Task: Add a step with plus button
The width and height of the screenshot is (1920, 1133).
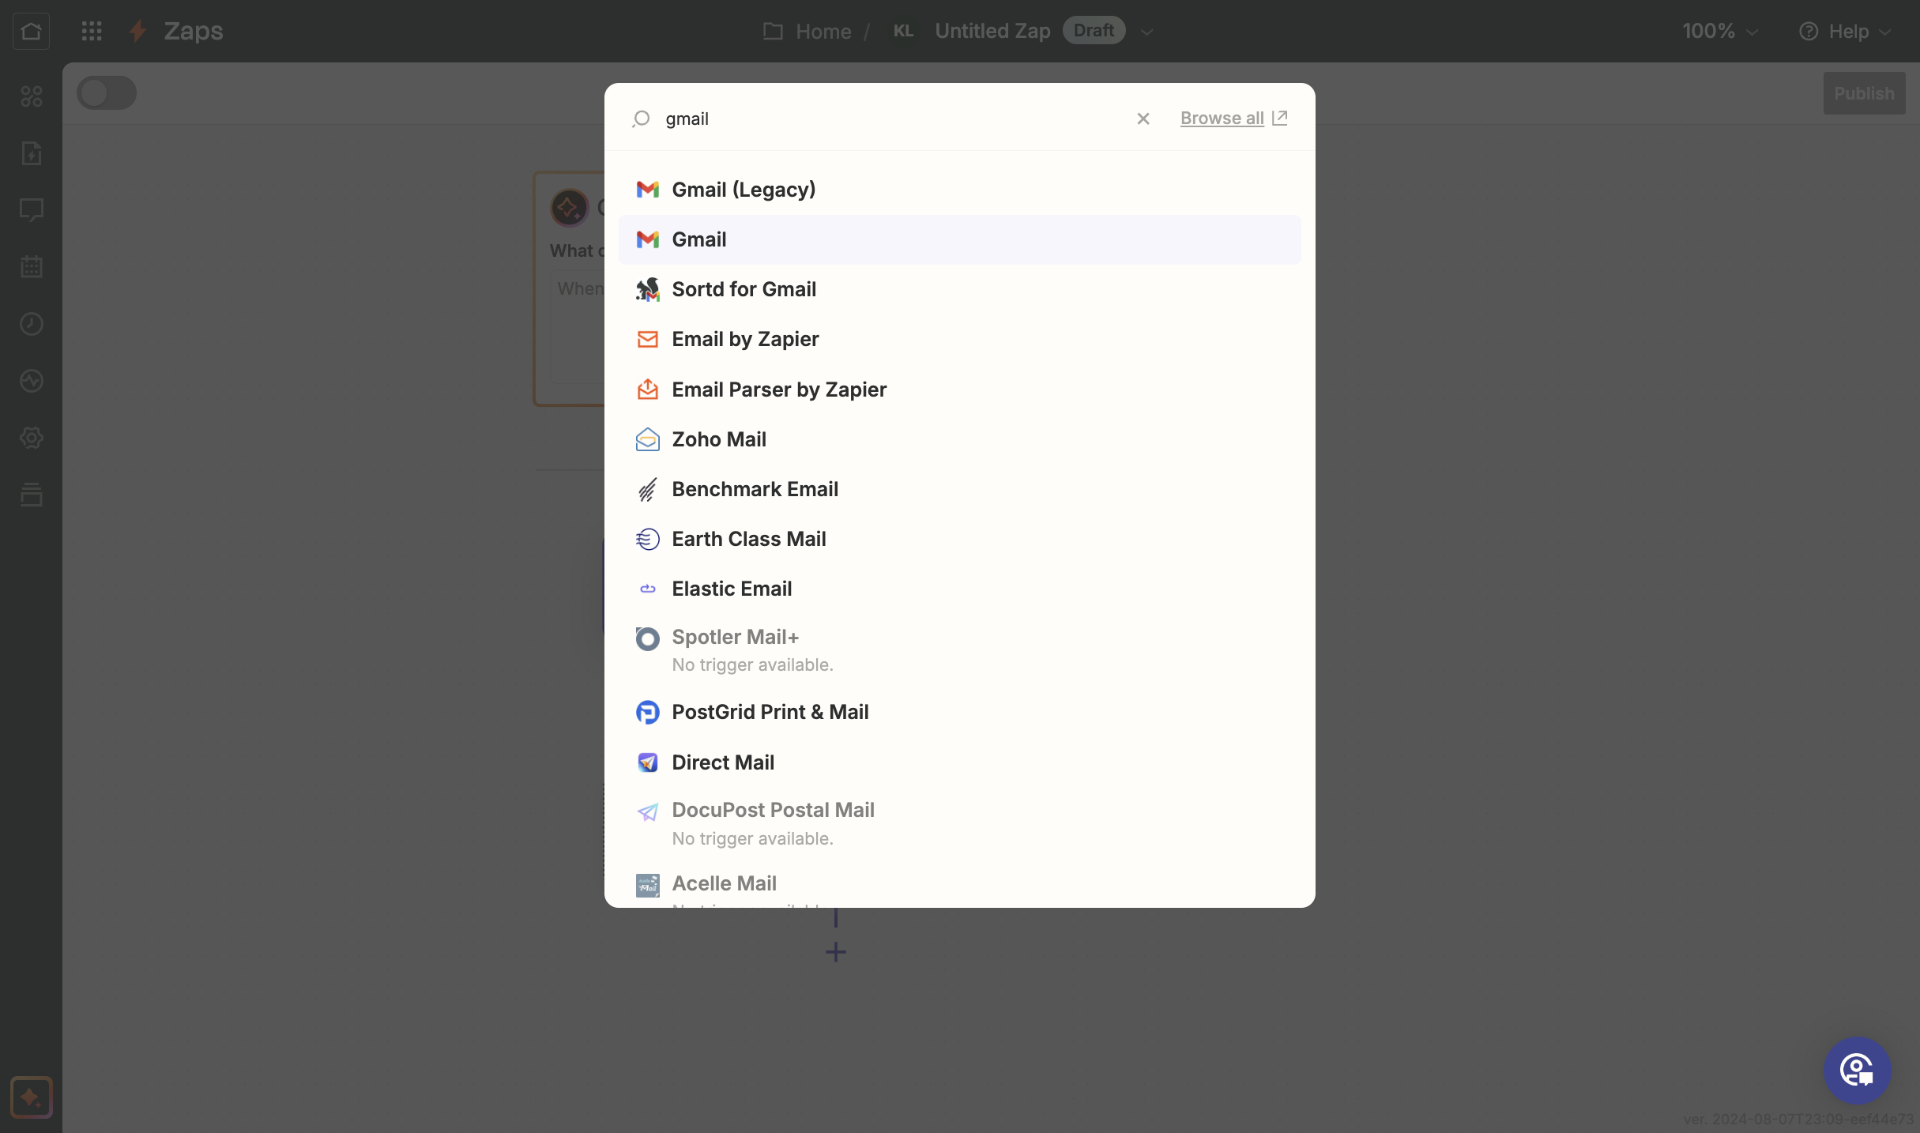Action: pos(835,952)
